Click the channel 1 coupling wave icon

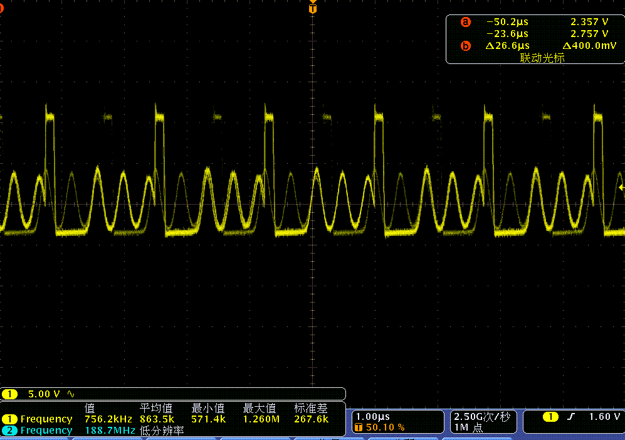tap(71, 394)
